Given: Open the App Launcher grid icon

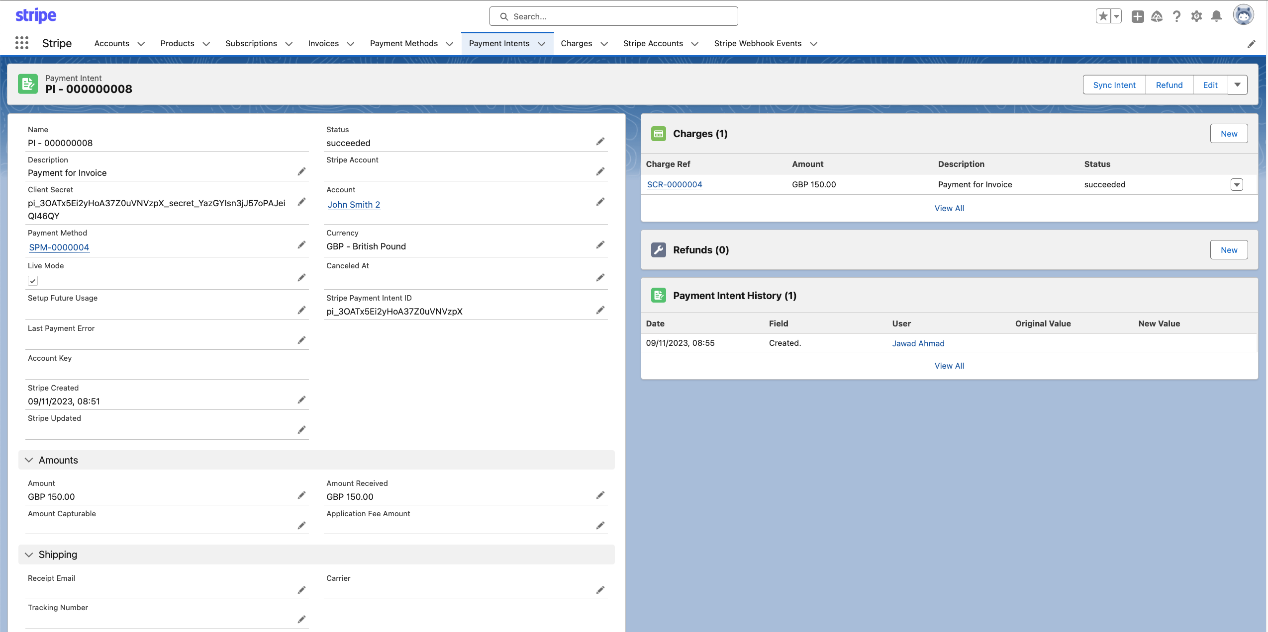Looking at the screenshot, I should (x=22, y=43).
